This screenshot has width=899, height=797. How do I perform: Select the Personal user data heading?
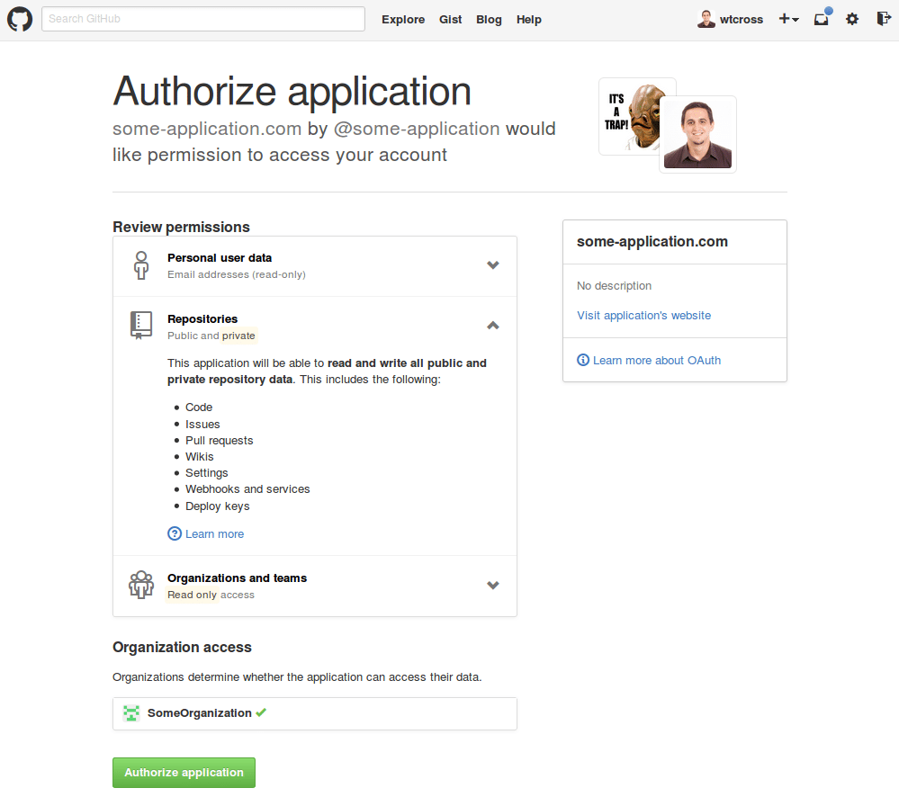[x=220, y=258]
